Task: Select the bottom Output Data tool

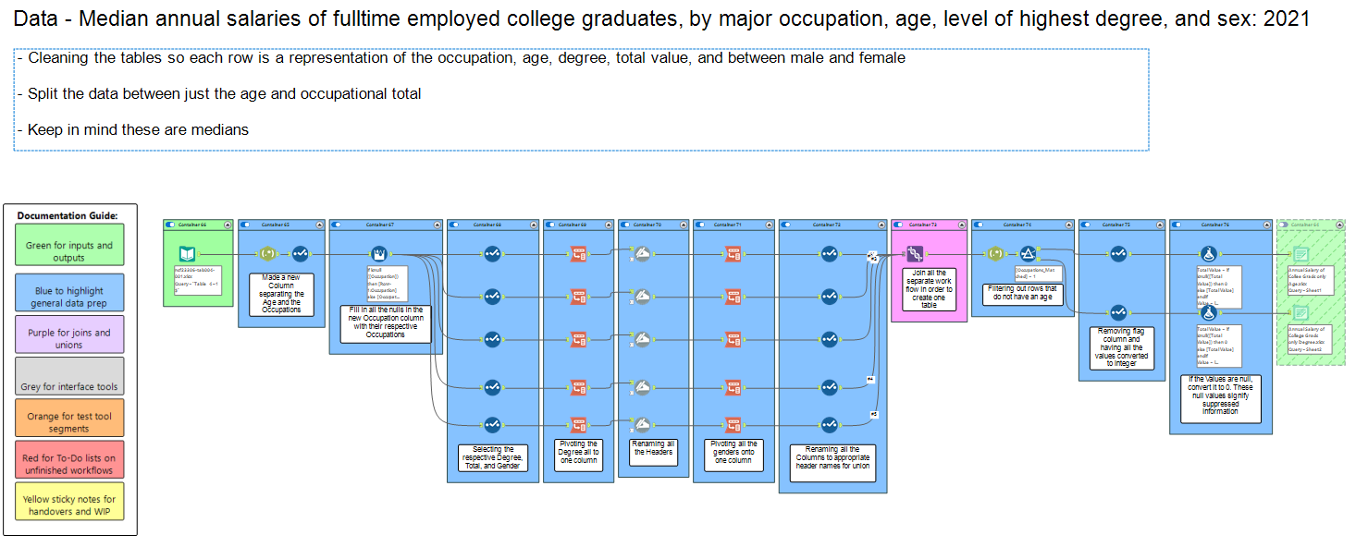Action: click(x=1300, y=312)
